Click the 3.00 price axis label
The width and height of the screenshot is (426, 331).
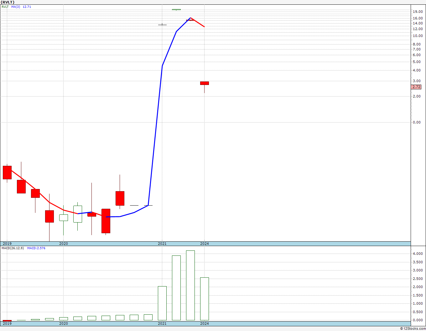417,81
